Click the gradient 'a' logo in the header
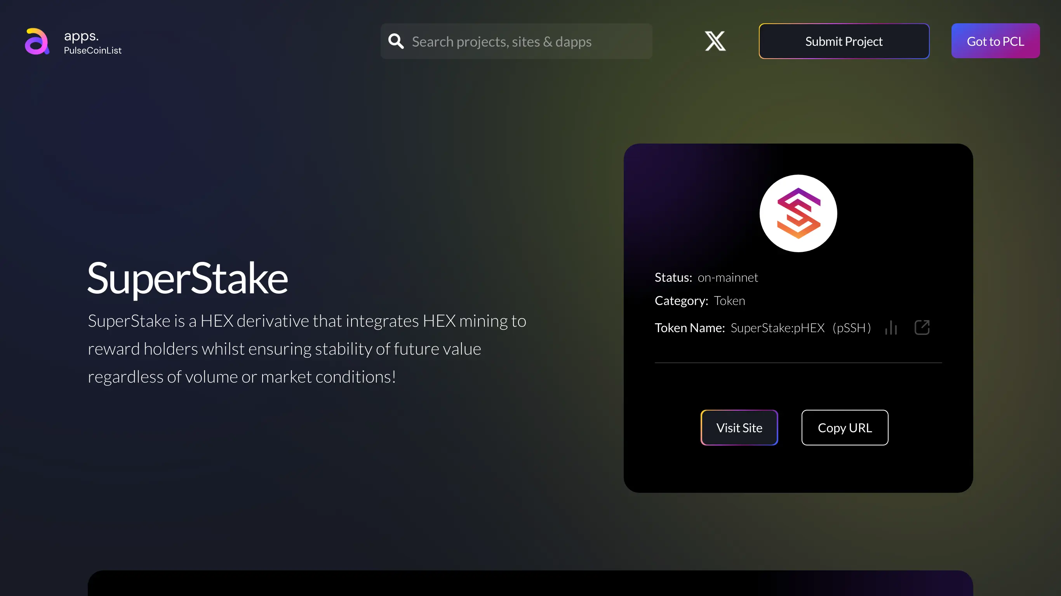The image size is (1061, 596). click(36, 41)
